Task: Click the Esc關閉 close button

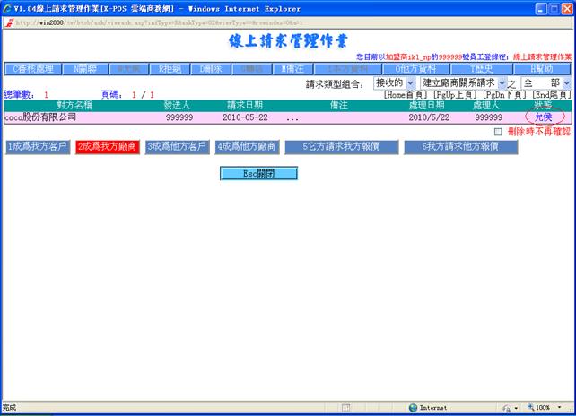Action: (x=257, y=173)
